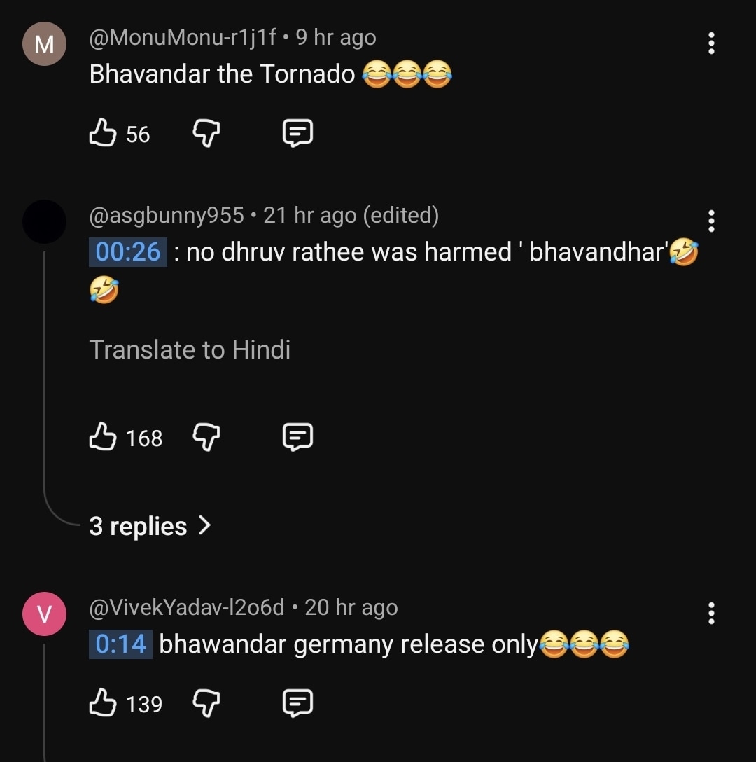Open the M profile avatar
Viewport: 756px width, 762px height.
click(44, 43)
